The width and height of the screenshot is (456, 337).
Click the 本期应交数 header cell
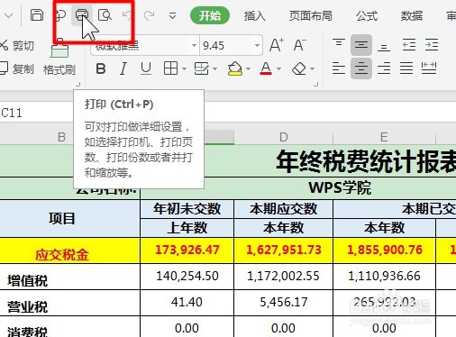pos(283,209)
